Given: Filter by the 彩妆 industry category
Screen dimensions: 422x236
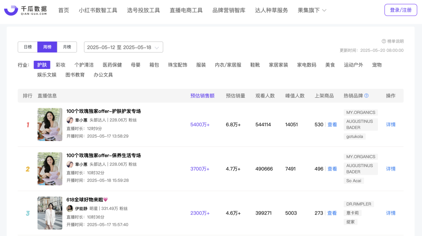Looking at the screenshot, I should (x=61, y=65).
